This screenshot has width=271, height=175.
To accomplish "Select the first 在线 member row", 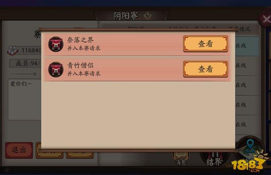I will 247,46.
